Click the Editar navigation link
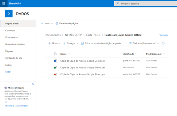 [x=8, y=72]
